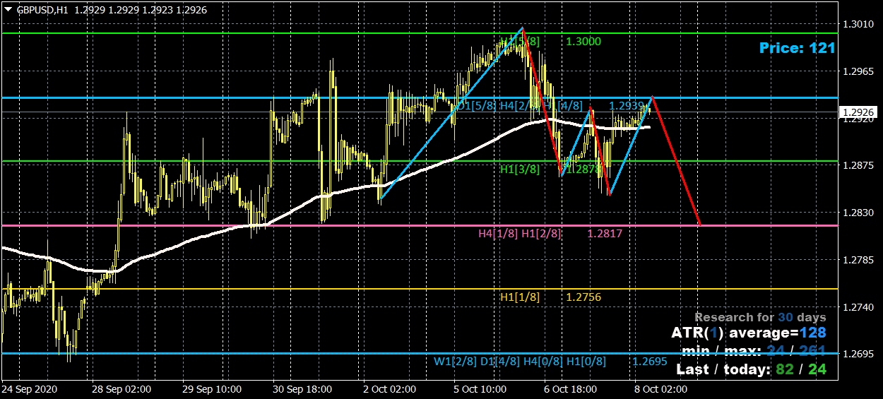
Task: Click the 1.3010 price axis label
Action: [858, 24]
